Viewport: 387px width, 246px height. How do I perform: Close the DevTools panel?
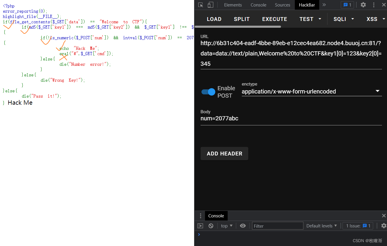[x=383, y=5]
